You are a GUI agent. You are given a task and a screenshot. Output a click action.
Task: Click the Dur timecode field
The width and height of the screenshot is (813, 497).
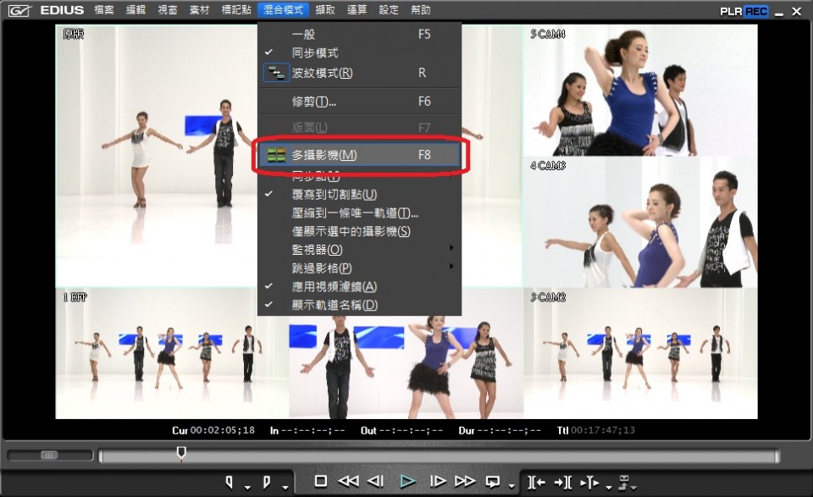(x=508, y=430)
